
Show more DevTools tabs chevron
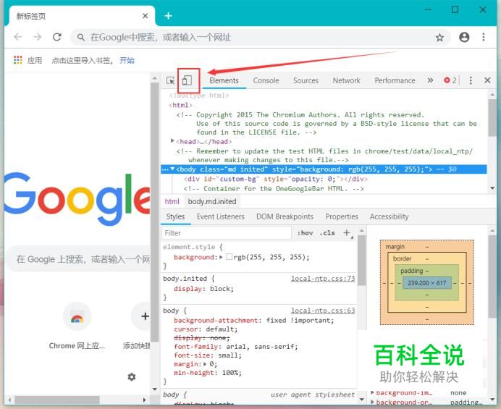coord(430,80)
